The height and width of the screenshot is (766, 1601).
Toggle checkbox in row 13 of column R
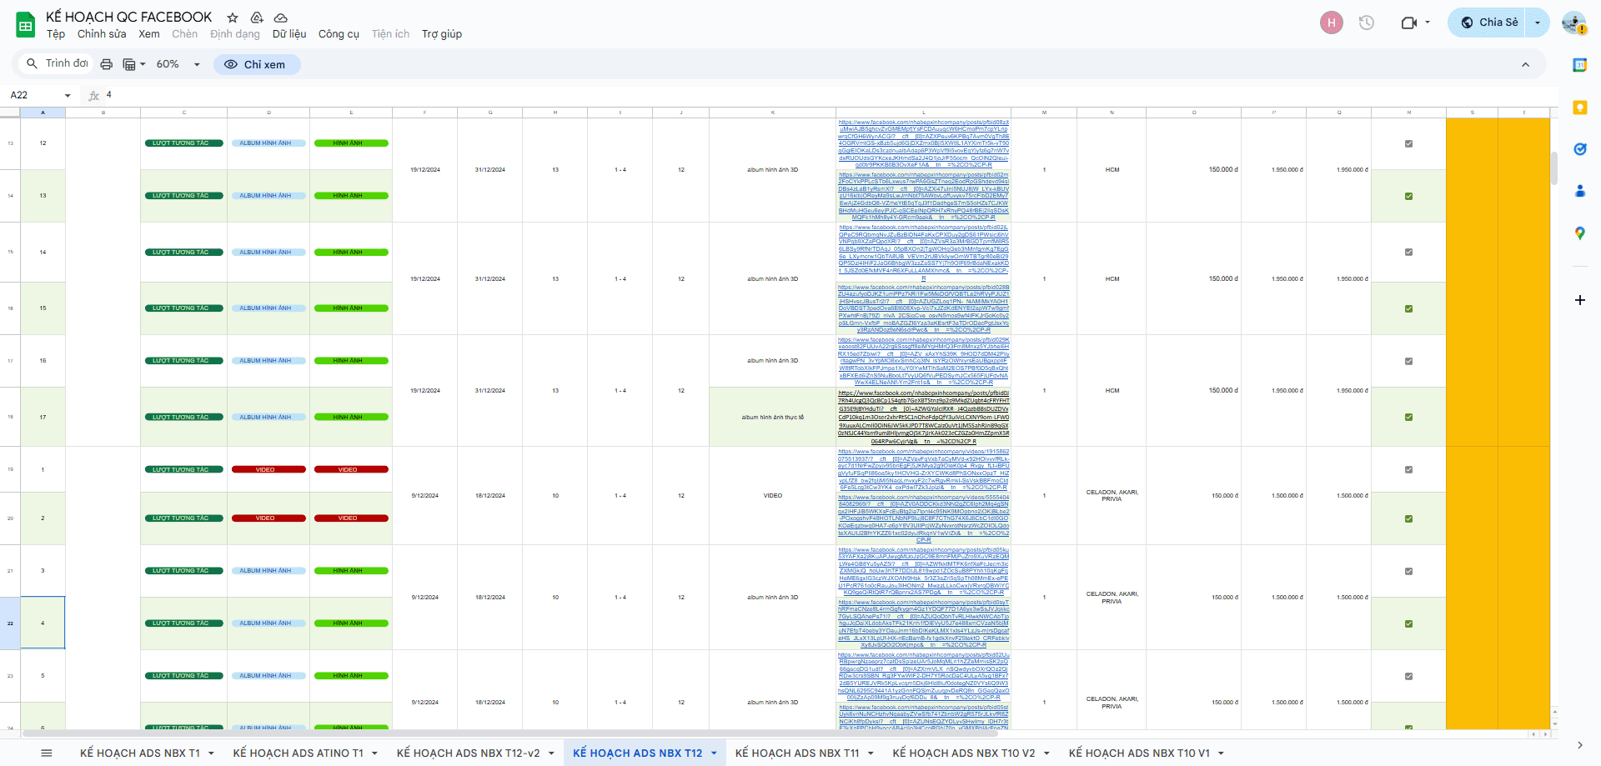[1408, 143]
